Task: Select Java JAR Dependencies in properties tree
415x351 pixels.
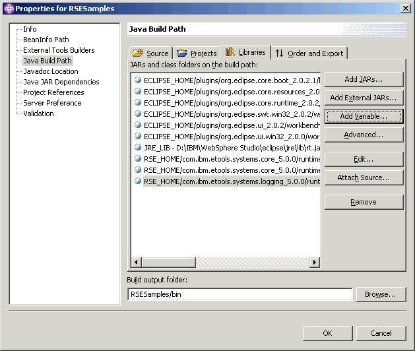Action: tap(61, 82)
